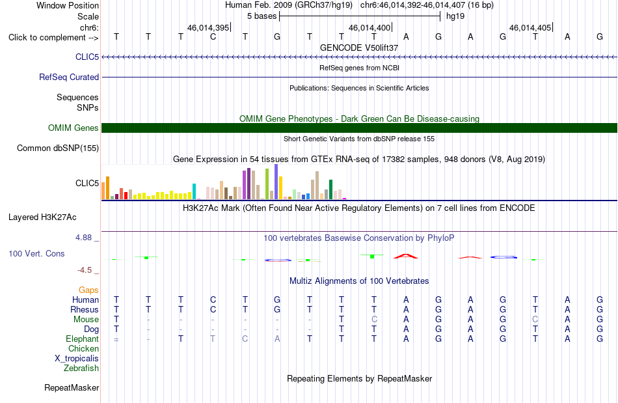Select the Elephant species row label

[82, 339]
